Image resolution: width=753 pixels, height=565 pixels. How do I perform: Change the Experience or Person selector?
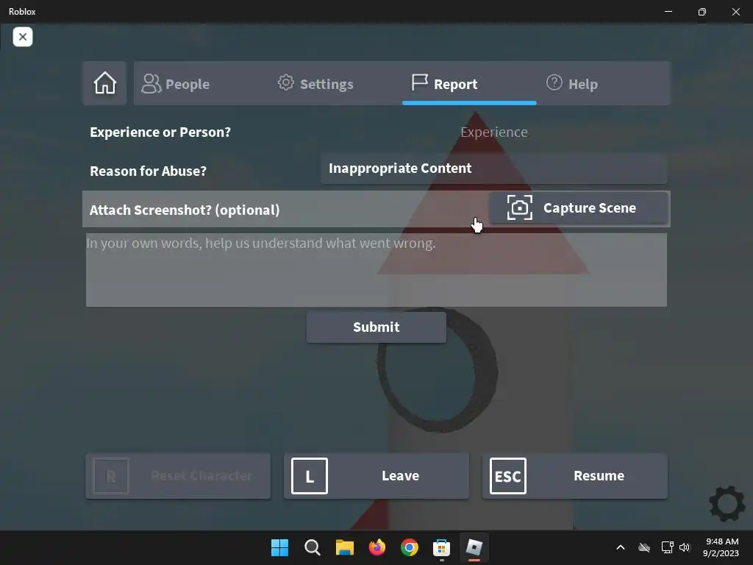click(x=493, y=132)
